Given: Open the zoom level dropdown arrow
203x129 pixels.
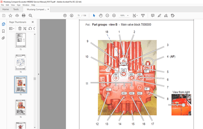Looking at the screenshot, I should click(128, 16).
